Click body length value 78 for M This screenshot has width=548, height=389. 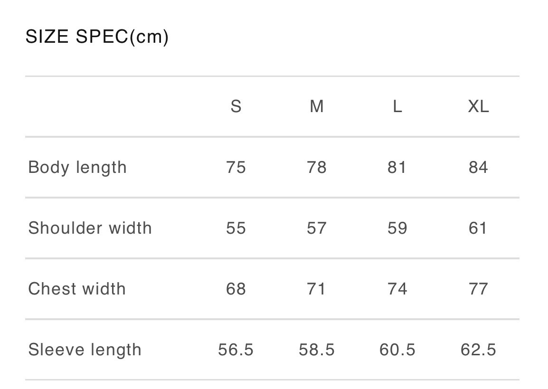[x=317, y=168]
